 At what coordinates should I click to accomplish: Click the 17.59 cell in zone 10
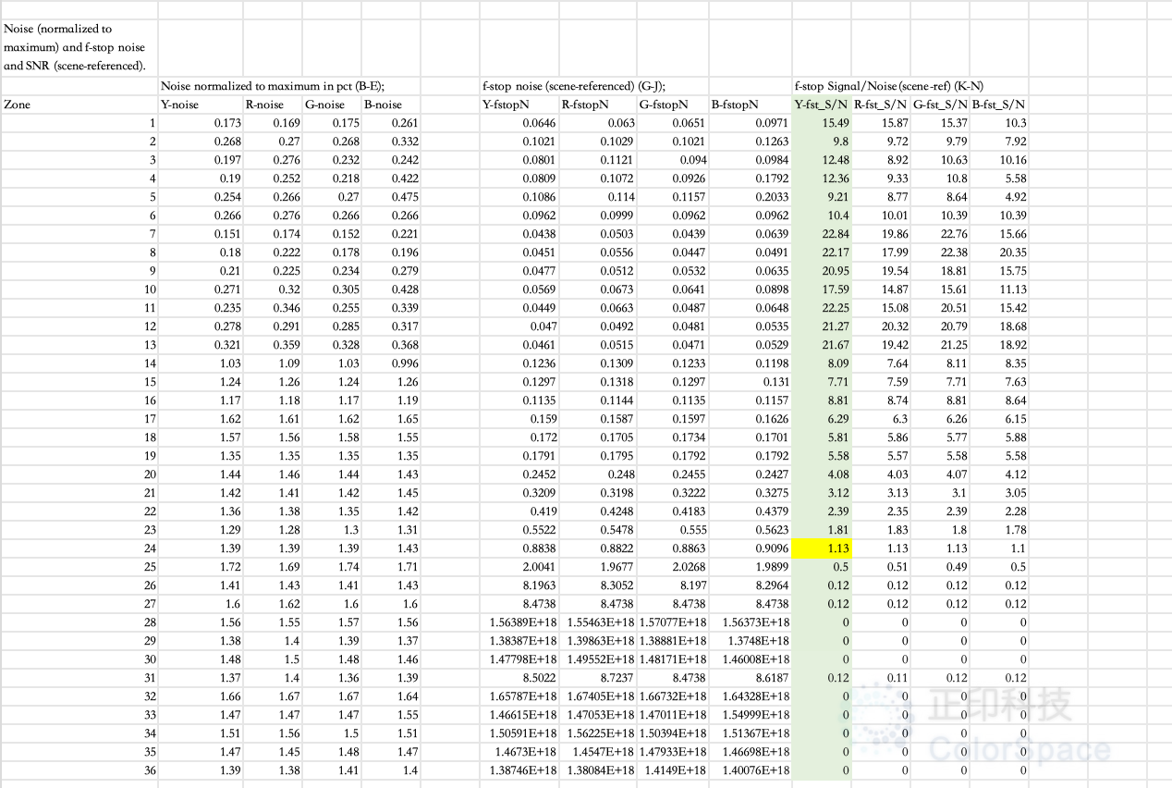822,289
